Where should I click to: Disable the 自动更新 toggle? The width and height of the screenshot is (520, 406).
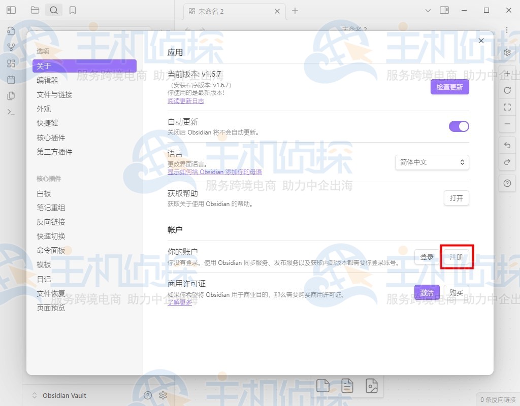[459, 126]
